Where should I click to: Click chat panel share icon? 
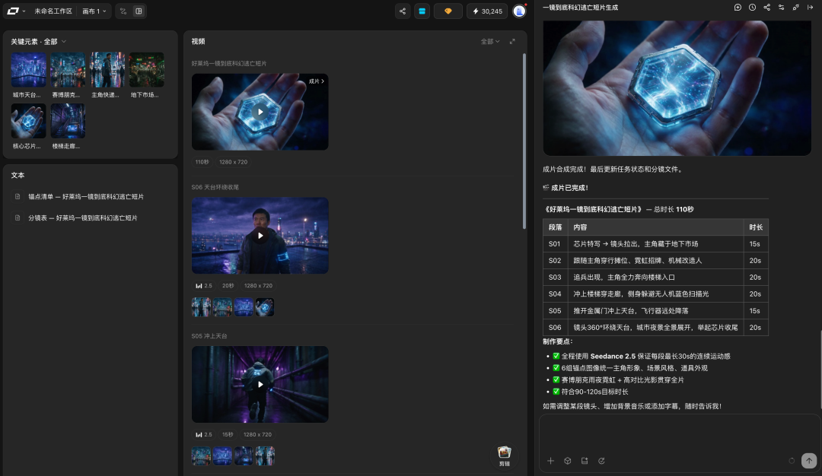[x=767, y=8]
